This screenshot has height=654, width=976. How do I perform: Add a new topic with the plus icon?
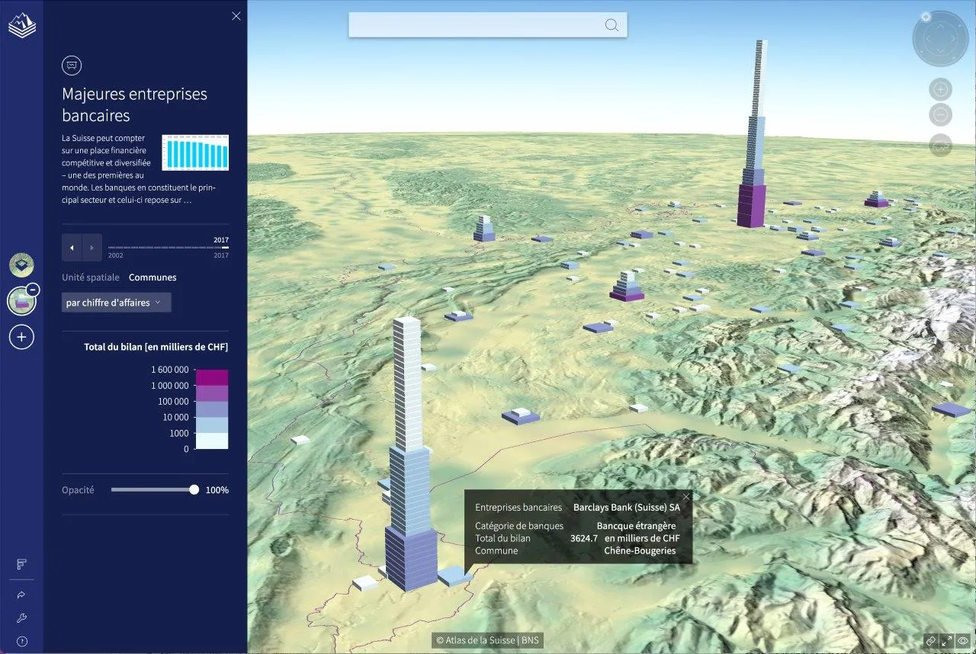click(21, 336)
